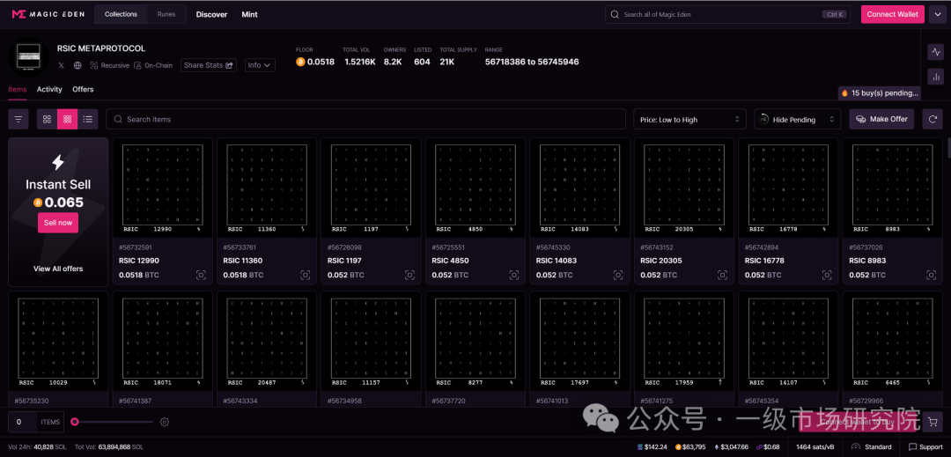
Task: Open the bar chart analytics icon
Action: (935, 77)
